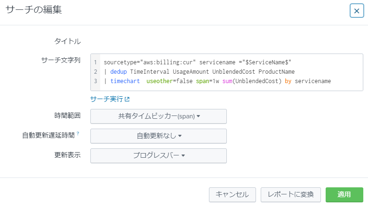This screenshot has height=208, width=368.
Task: Click the timechart keyword in line 3
Action: coord(125,81)
